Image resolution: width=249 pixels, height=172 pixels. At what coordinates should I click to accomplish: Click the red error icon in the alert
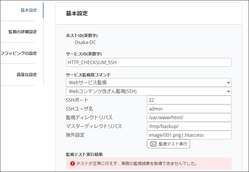73,164
